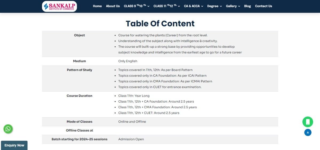
Task: Expand the Class 9th 10th dropdown
Action: click(x=137, y=6)
